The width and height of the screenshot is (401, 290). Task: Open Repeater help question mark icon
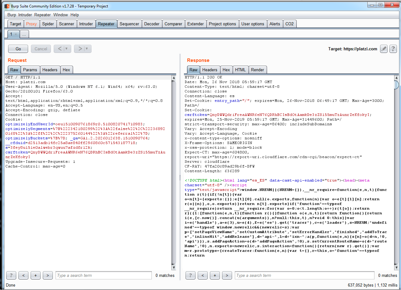click(393, 49)
